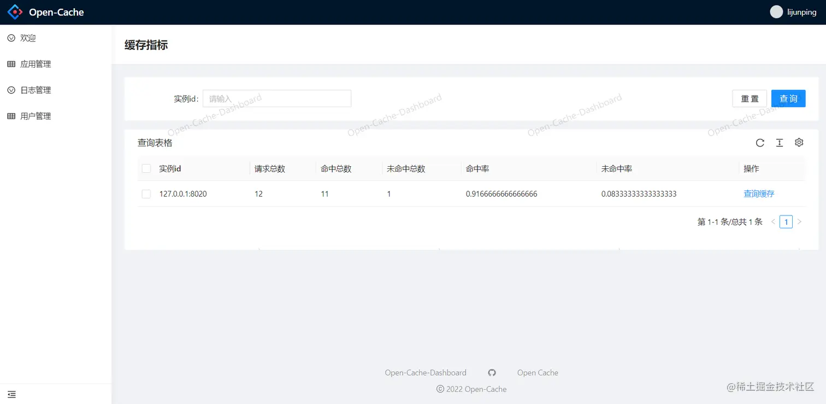The image size is (826, 404).
Task: Go to next page arrow in pagination
Action: tap(799, 221)
